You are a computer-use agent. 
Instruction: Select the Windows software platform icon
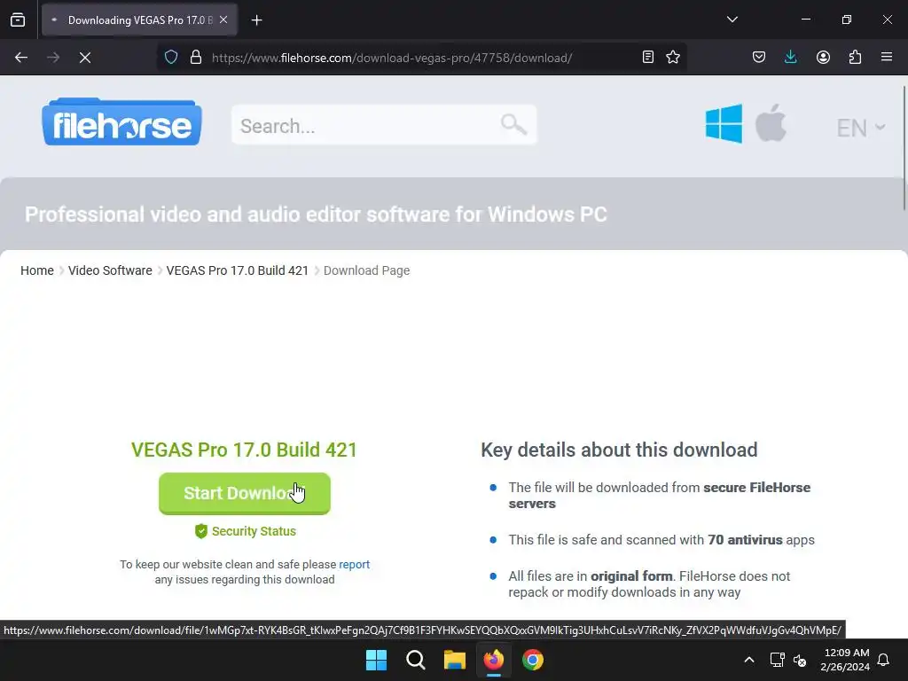coord(724,123)
